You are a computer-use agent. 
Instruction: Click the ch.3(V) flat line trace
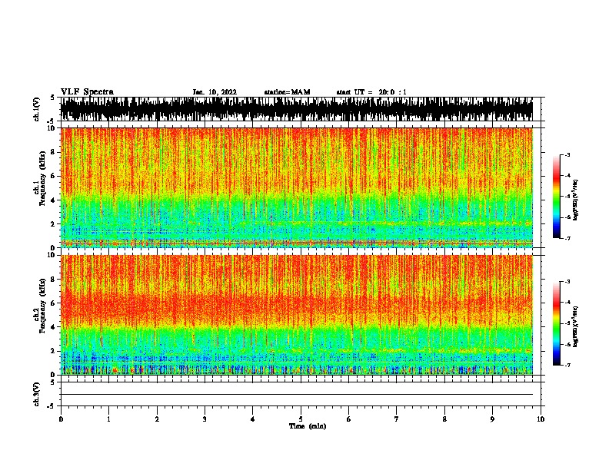pos(297,395)
